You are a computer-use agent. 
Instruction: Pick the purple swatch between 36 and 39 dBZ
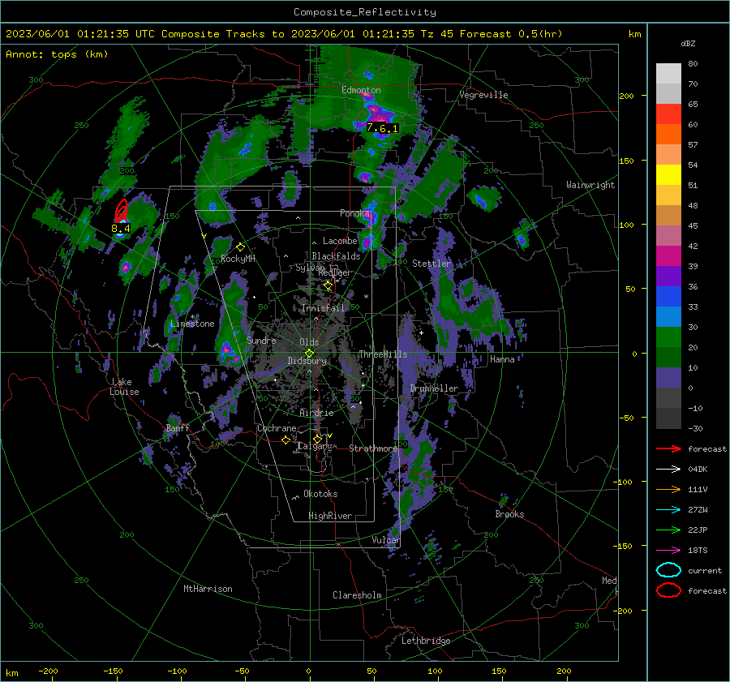pyautogui.click(x=668, y=277)
